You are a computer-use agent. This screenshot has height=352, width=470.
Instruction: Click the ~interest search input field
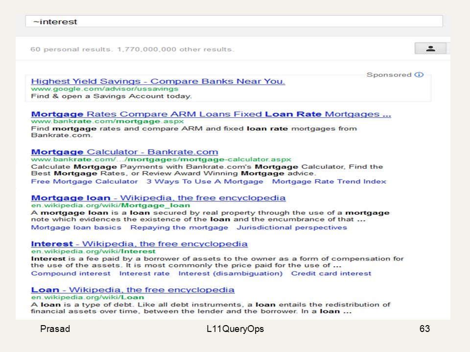234,22
